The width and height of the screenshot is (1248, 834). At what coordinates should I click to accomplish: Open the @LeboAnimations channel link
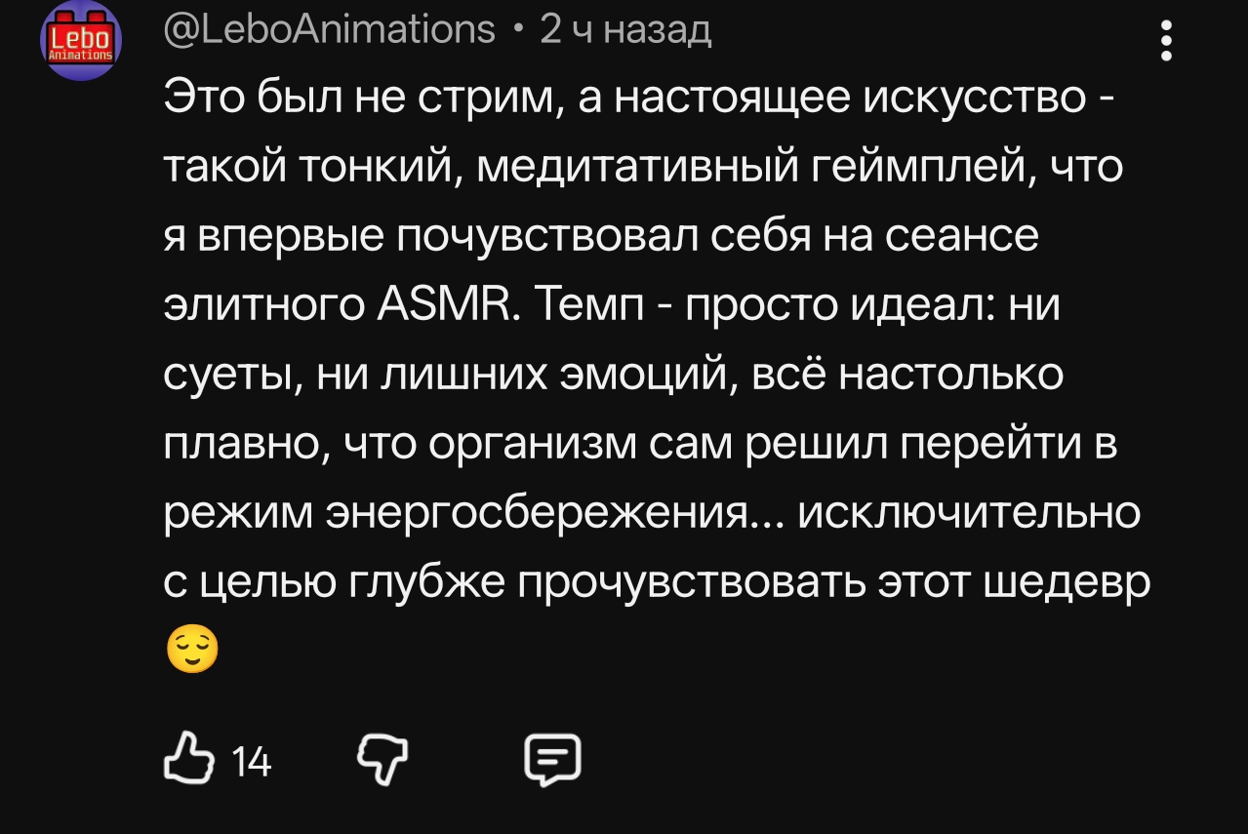(330, 29)
